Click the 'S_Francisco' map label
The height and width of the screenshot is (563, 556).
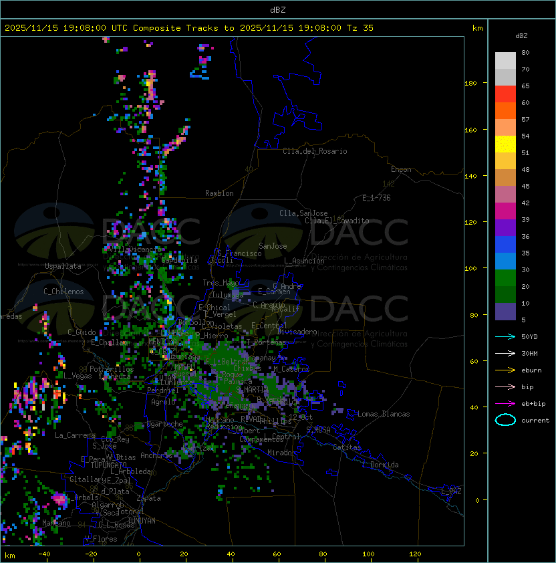[x=239, y=253]
